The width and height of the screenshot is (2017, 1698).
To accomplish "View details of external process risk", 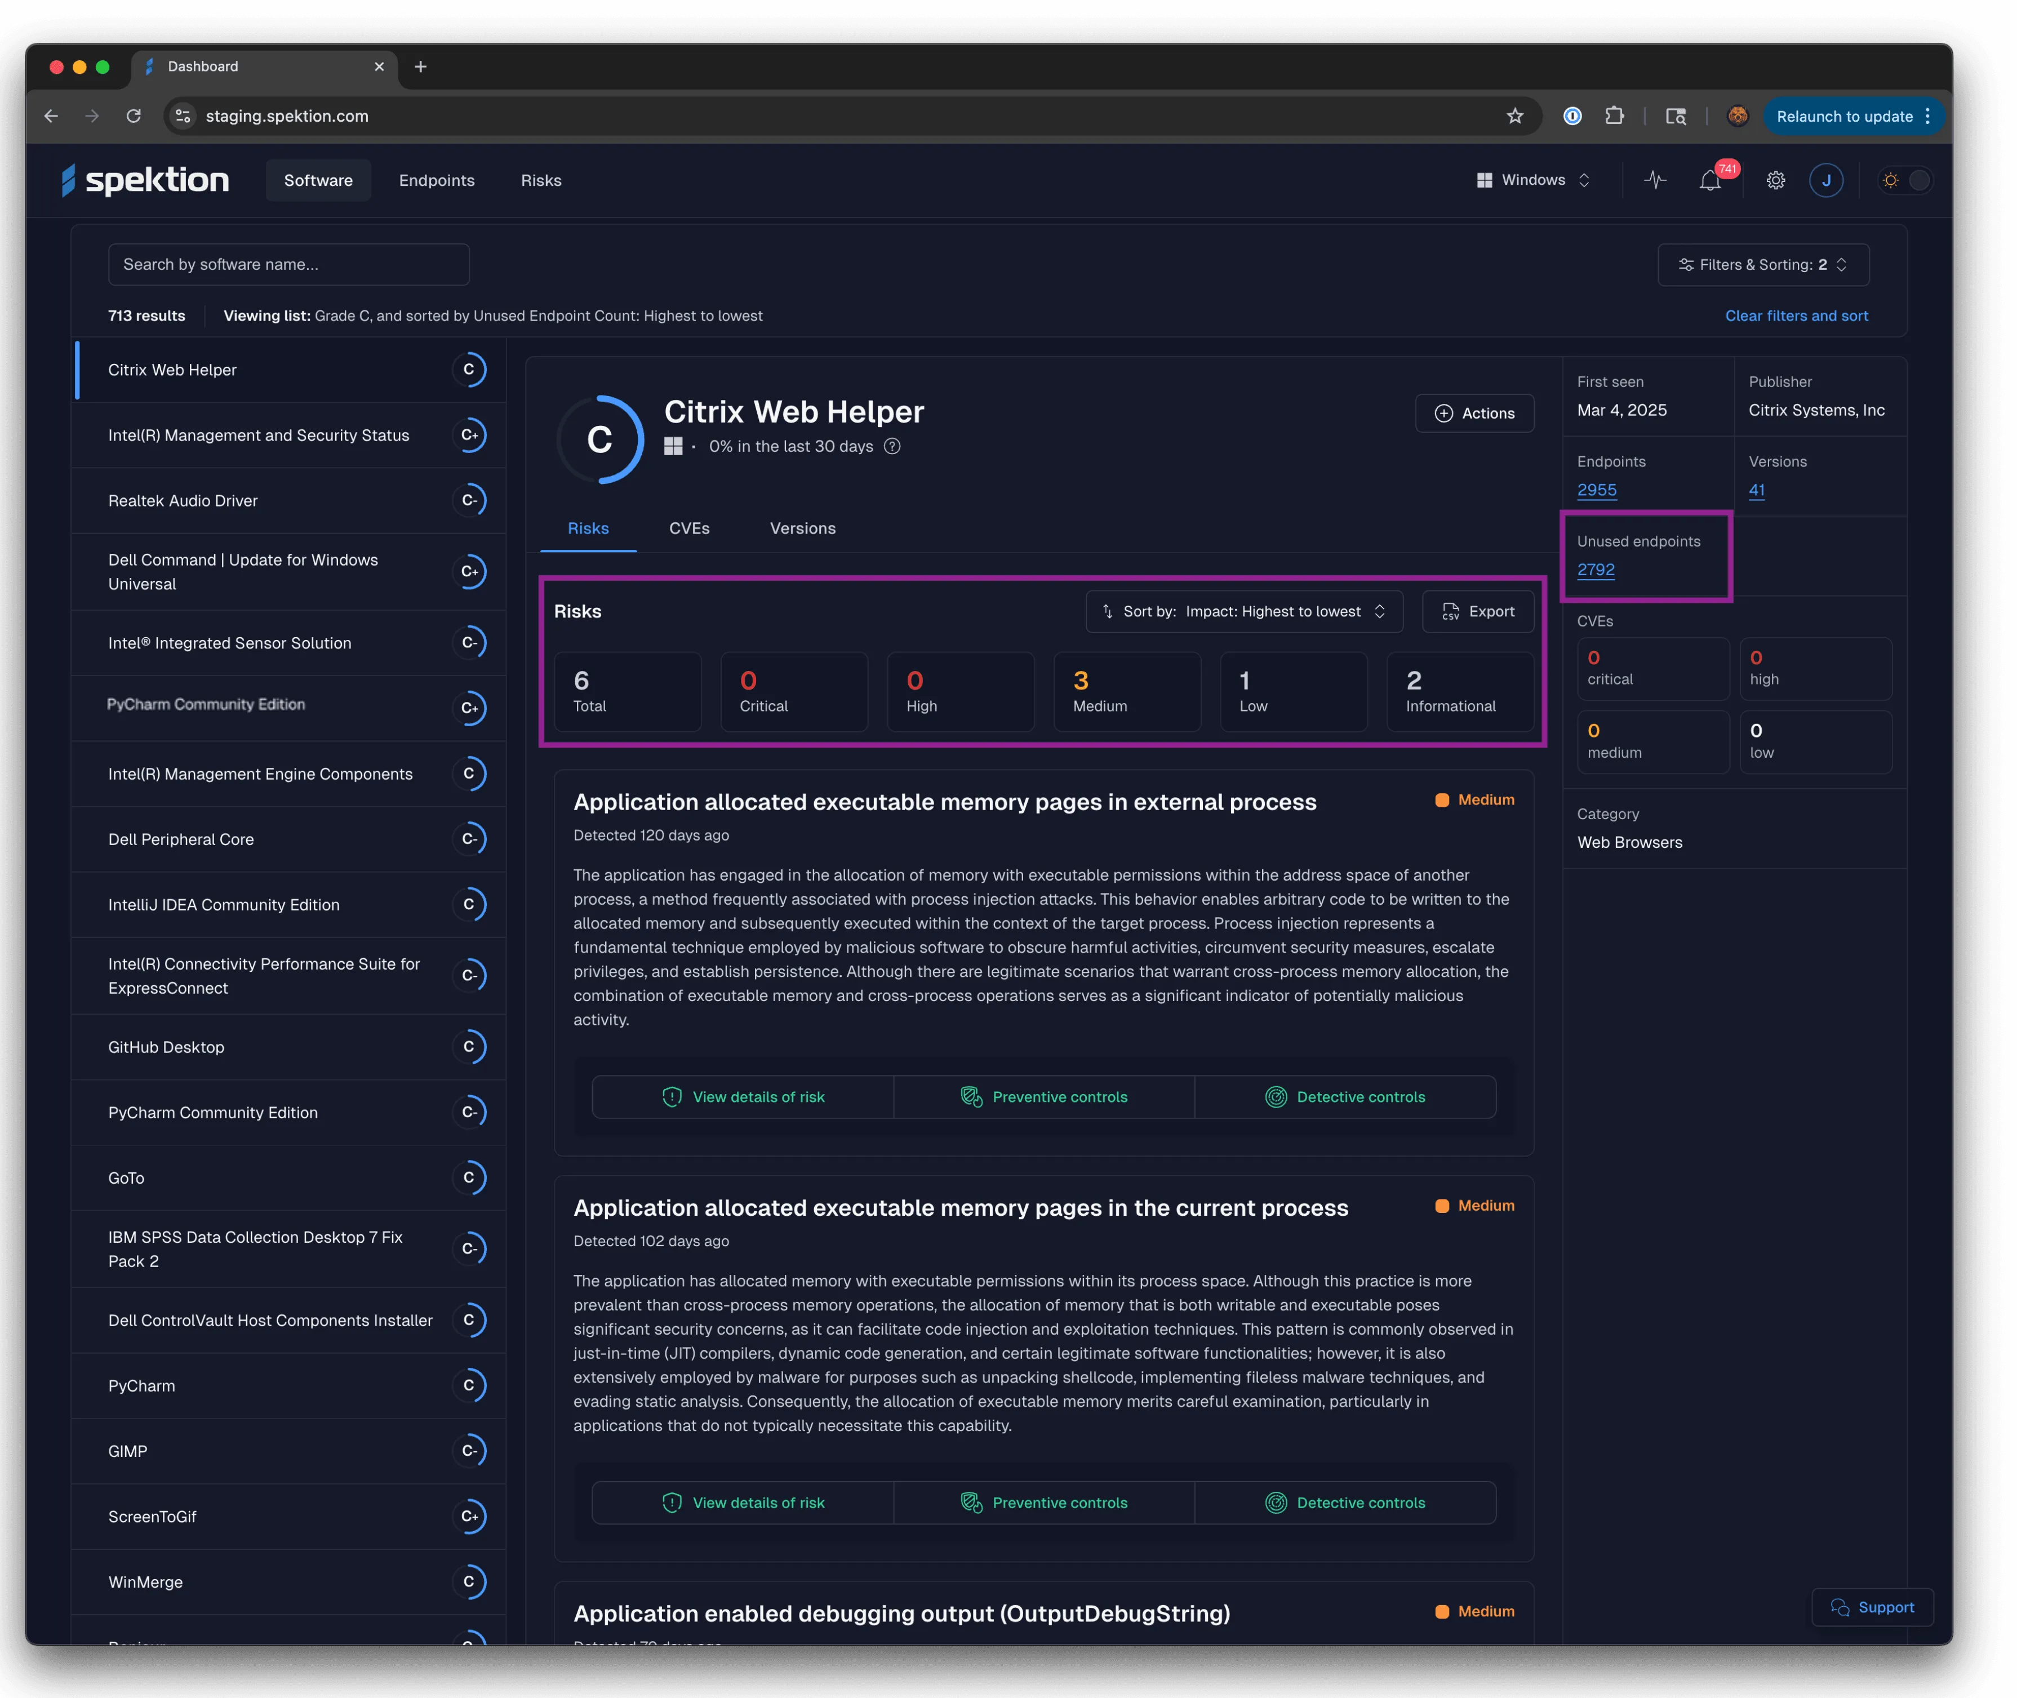I will tap(743, 1097).
